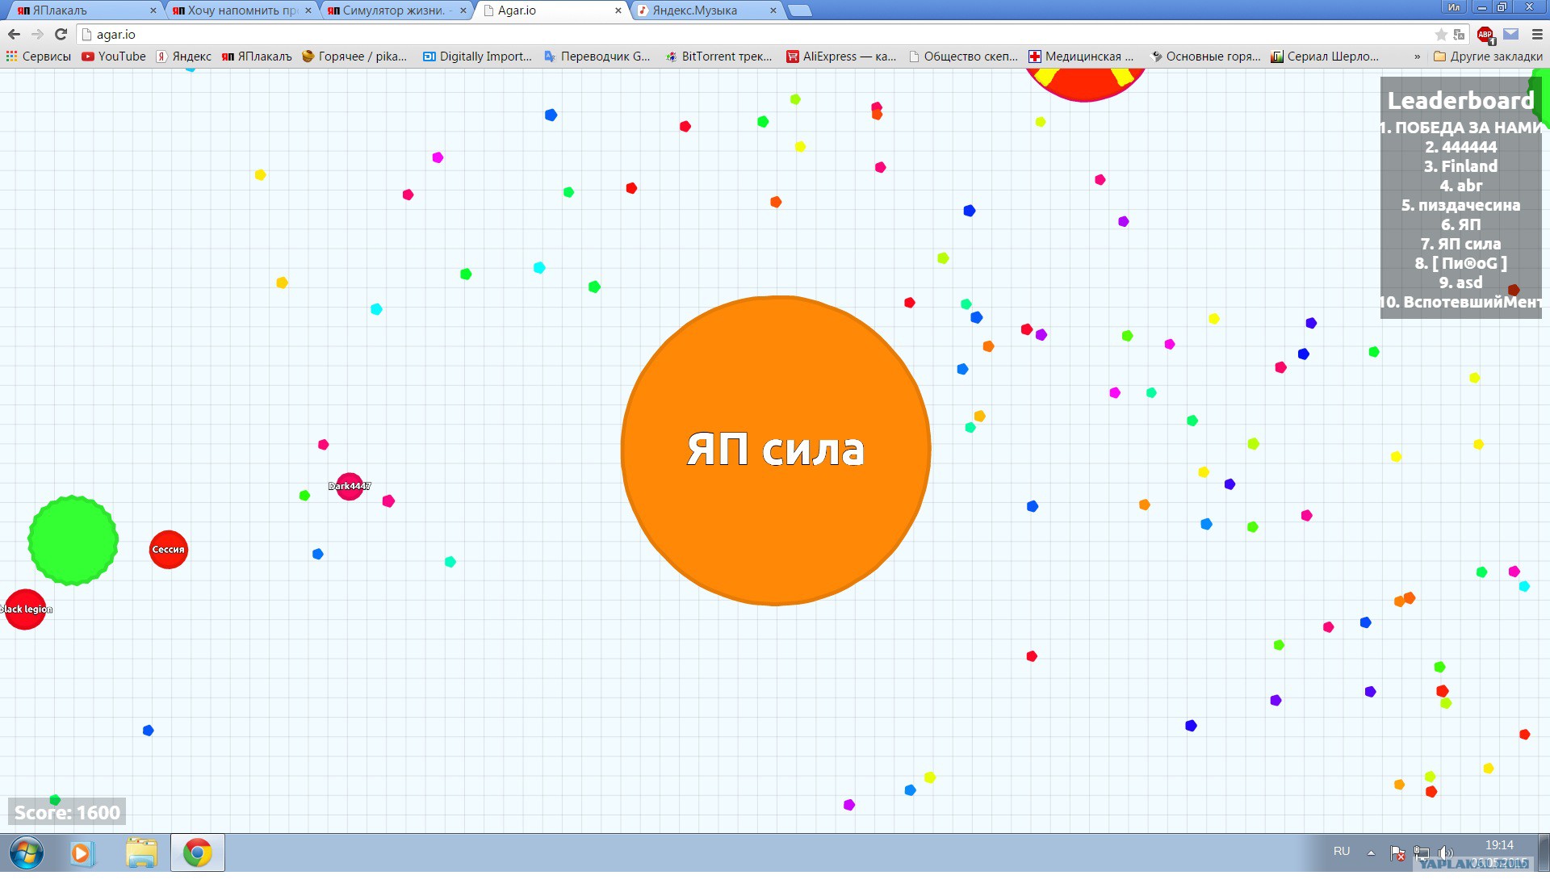Click leaderboard entry 1. ПОБЕДА ЗА НАМИ

click(1460, 128)
